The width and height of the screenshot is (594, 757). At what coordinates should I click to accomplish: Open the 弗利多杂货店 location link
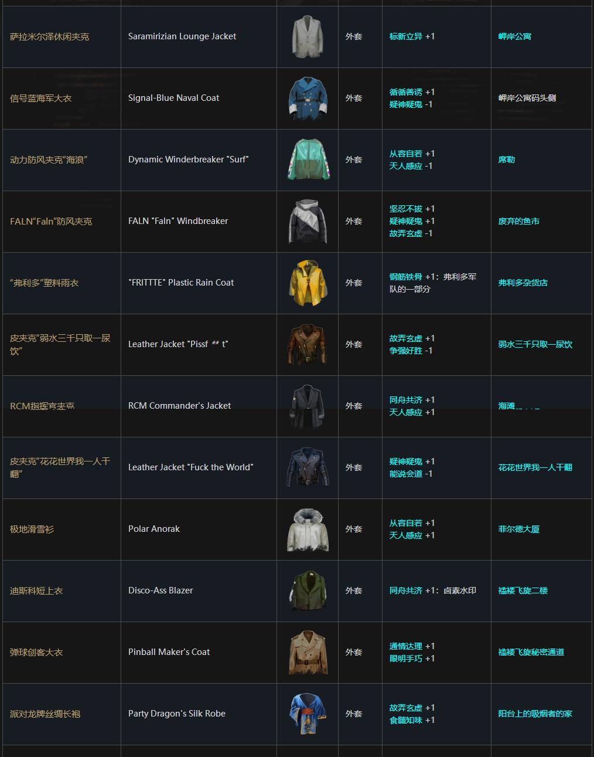[523, 283]
